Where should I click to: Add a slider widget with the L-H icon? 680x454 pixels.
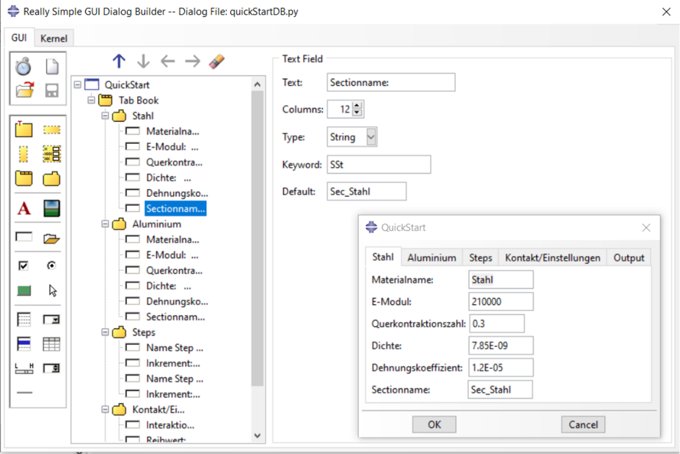click(24, 368)
